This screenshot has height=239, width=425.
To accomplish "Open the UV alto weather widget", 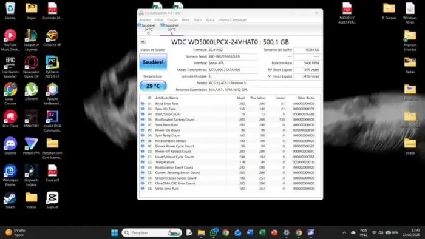I will click(16, 232).
